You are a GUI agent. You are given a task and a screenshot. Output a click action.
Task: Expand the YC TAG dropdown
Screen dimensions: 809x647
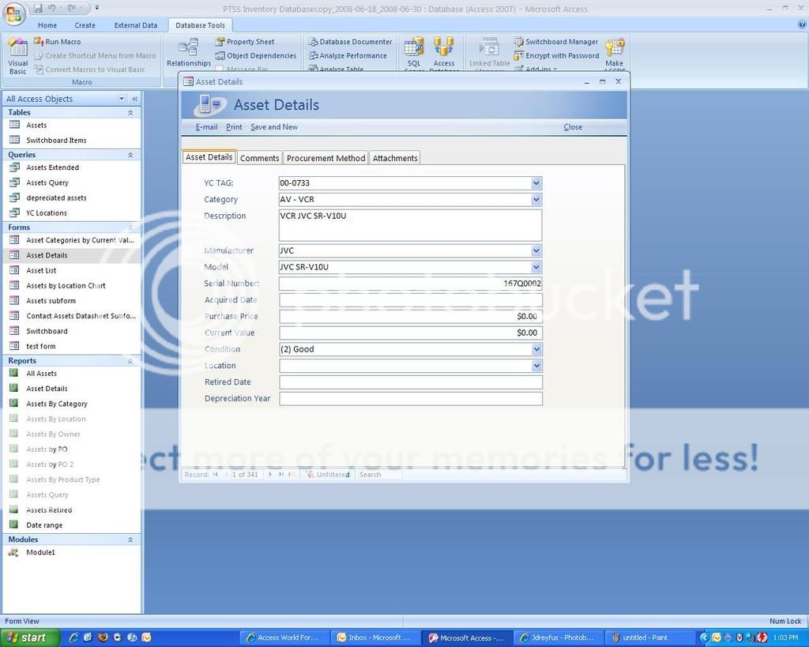(536, 182)
